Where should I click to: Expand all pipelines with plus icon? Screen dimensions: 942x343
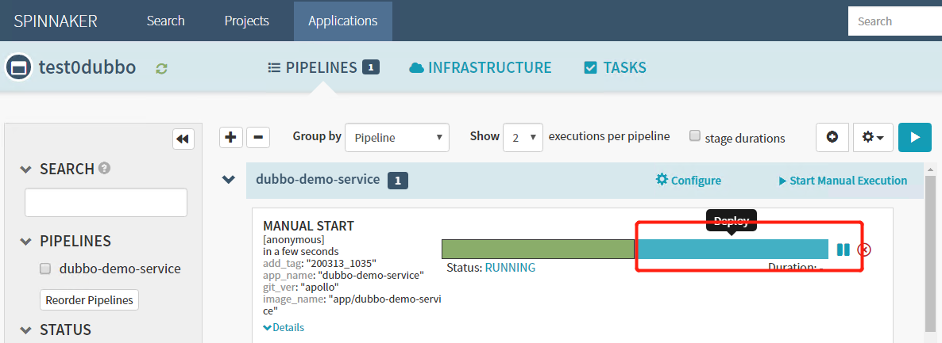(230, 137)
